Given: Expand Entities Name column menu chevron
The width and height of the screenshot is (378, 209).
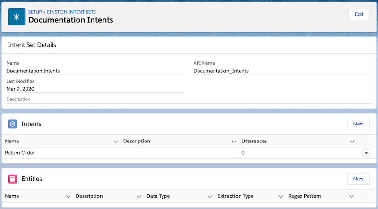Looking at the screenshot, I should pyautogui.click(x=68, y=196).
